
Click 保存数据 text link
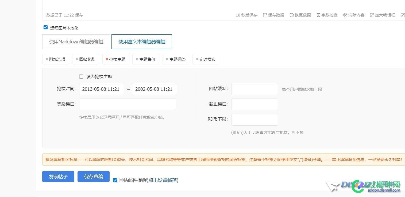point(276,15)
